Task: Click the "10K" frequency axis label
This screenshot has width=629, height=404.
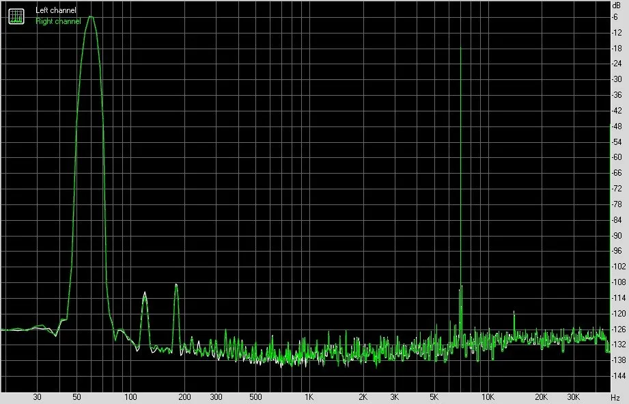Action: click(x=488, y=397)
